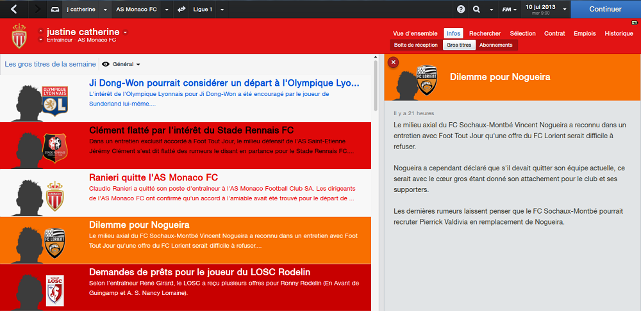Switch to Boîte de réception subtab
The height and width of the screenshot is (311, 641).
pos(416,45)
